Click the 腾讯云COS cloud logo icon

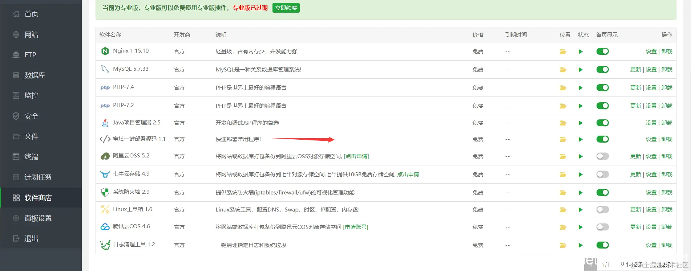point(105,227)
